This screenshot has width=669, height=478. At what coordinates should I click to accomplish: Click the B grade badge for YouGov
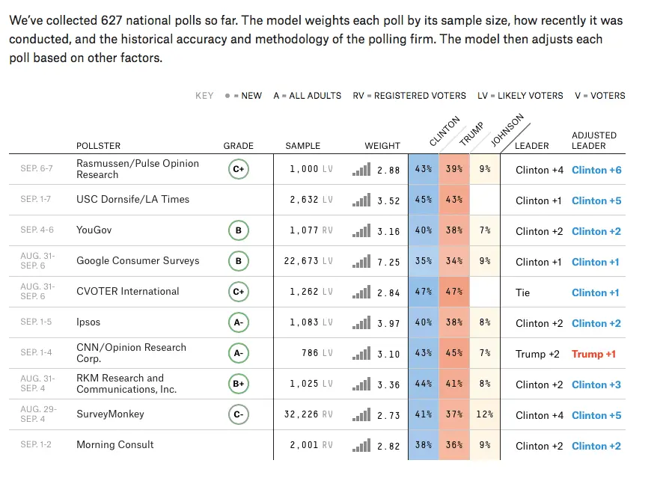(239, 231)
